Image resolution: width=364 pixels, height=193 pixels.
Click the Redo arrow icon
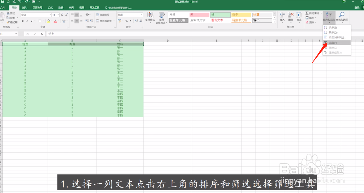[x=27, y=1]
